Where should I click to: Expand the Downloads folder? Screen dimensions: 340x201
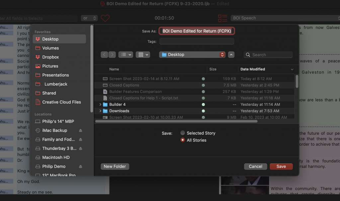point(101,111)
